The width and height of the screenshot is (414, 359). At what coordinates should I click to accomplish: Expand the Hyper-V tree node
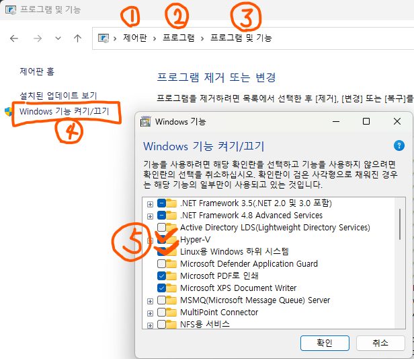click(x=150, y=240)
